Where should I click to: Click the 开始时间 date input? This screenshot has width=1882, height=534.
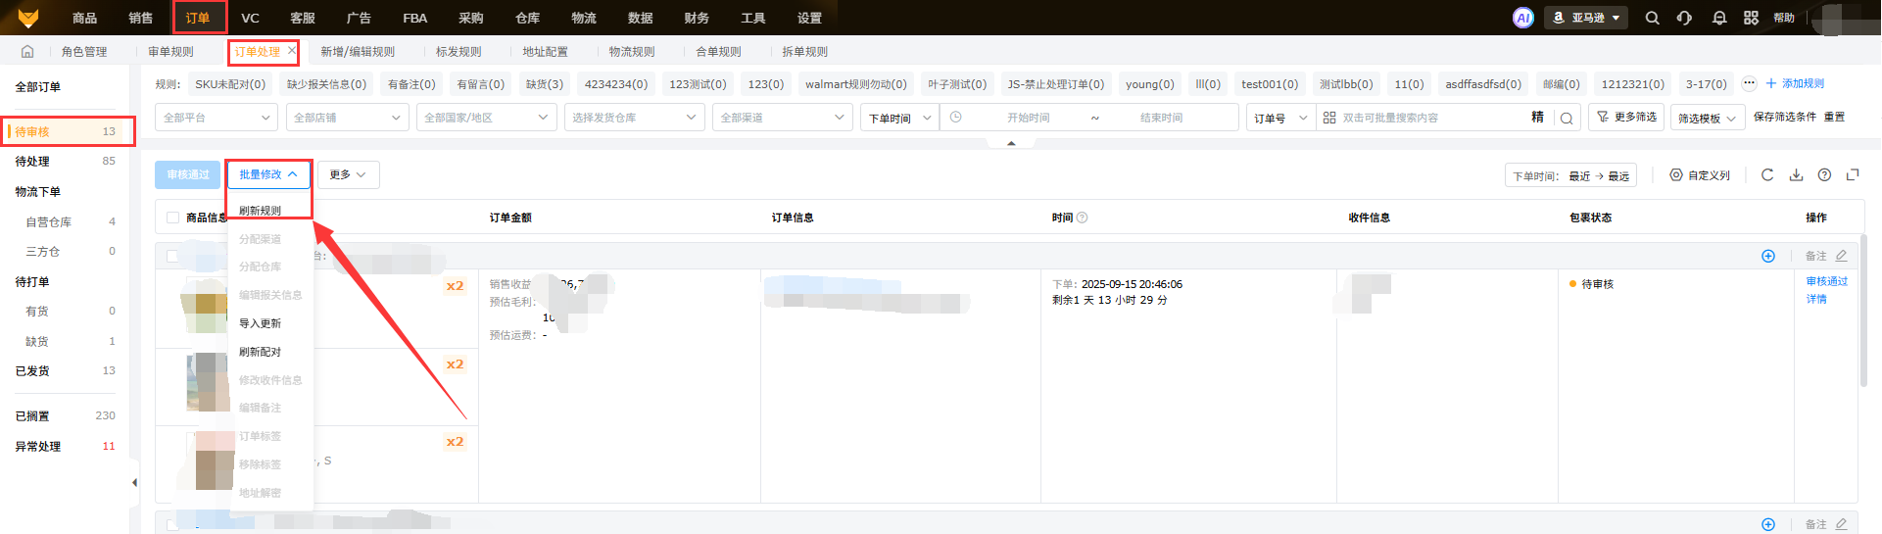coord(1029,118)
